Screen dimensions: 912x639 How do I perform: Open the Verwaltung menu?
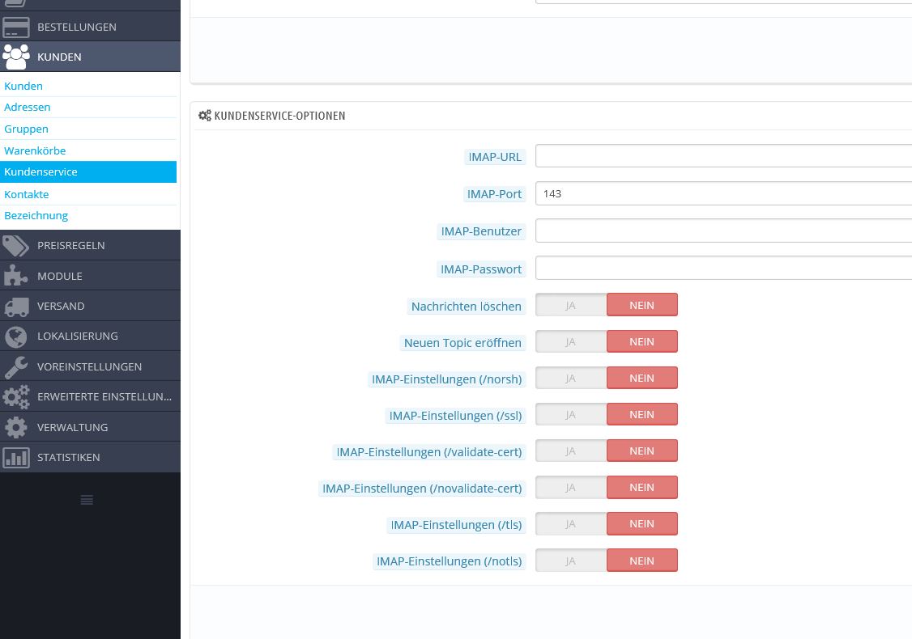click(90, 427)
